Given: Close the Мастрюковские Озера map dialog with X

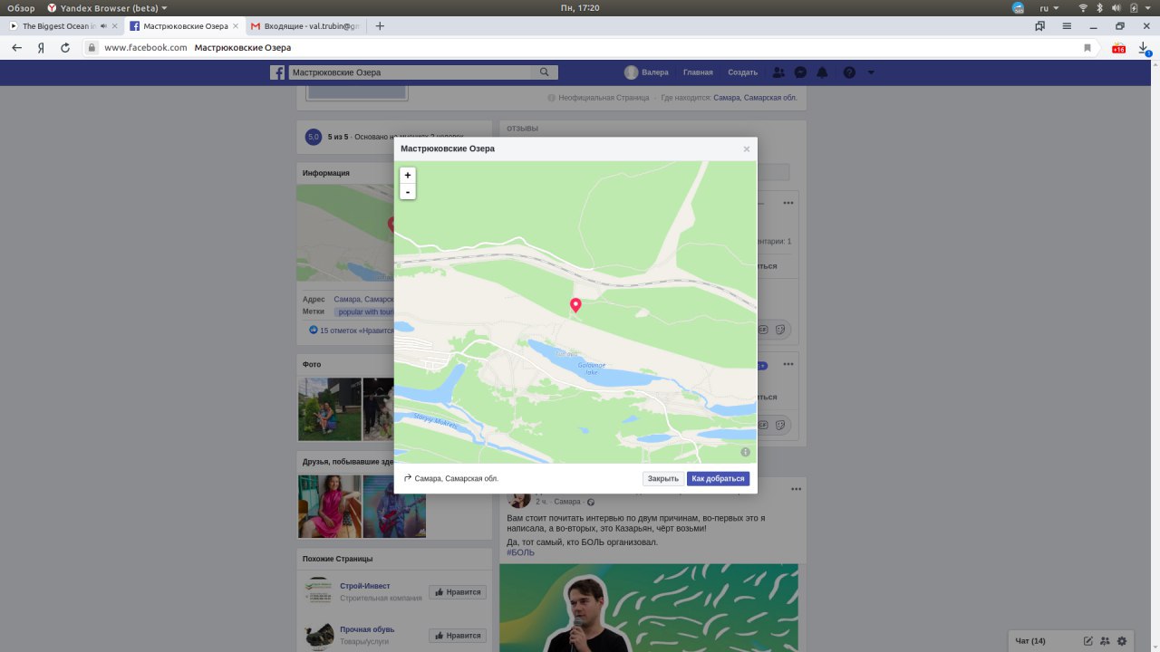Looking at the screenshot, I should point(747,149).
